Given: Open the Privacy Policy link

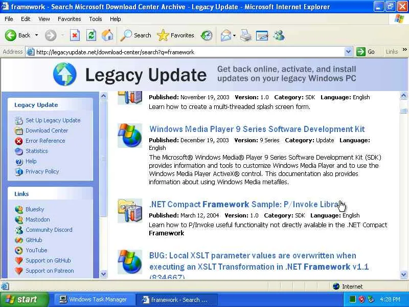Looking at the screenshot, I should pyautogui.click(x=42, y=171).
